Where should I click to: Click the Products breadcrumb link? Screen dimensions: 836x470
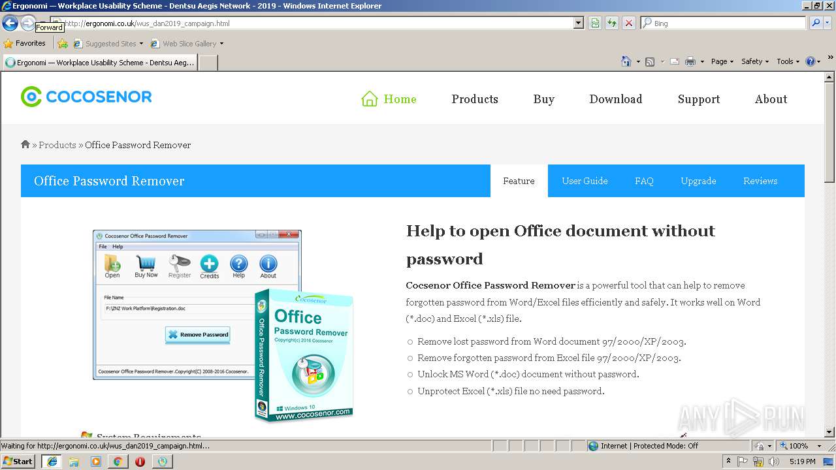[57, 145]
